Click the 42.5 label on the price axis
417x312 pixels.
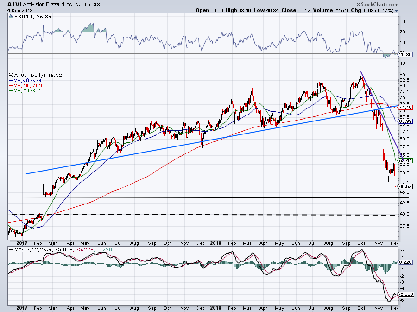tap(404, 203)
